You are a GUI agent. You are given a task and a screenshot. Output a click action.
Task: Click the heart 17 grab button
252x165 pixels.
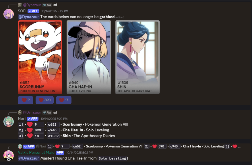[64, 100]
